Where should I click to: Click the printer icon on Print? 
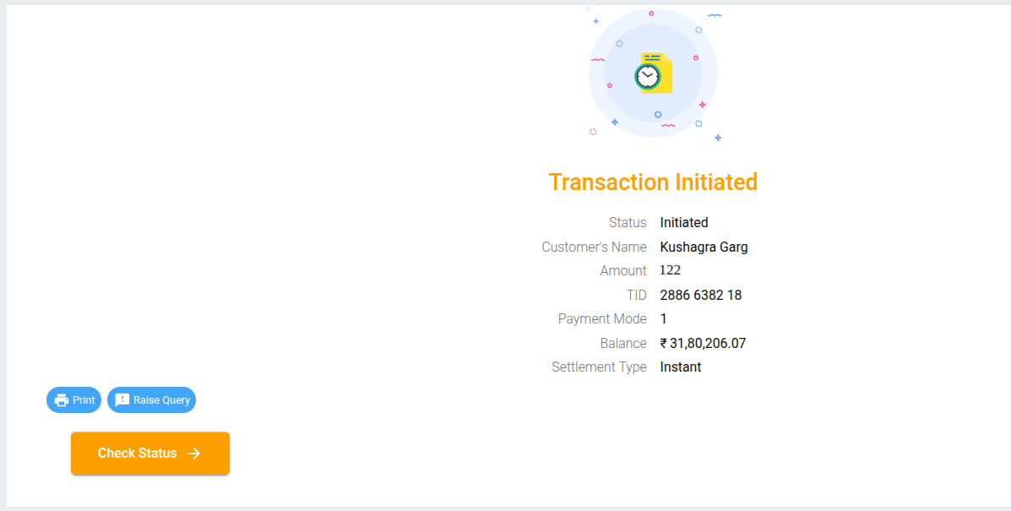62,400
